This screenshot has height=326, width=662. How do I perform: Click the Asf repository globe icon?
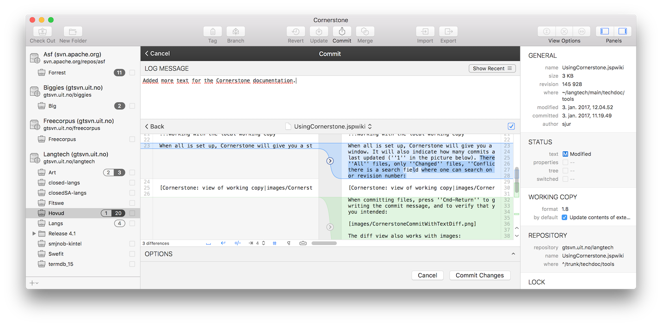(35, 58)
